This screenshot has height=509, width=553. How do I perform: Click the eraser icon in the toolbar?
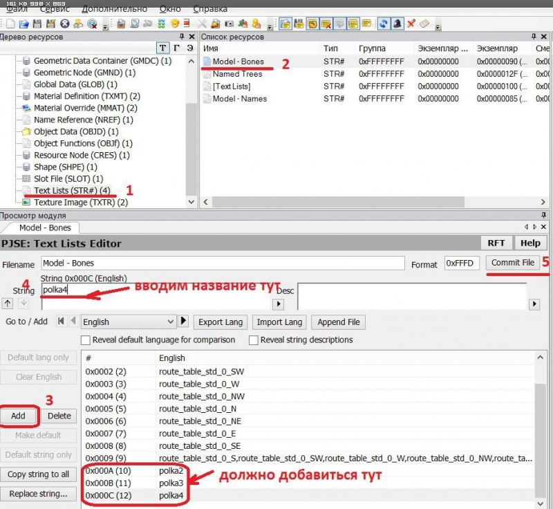(424, 24)
